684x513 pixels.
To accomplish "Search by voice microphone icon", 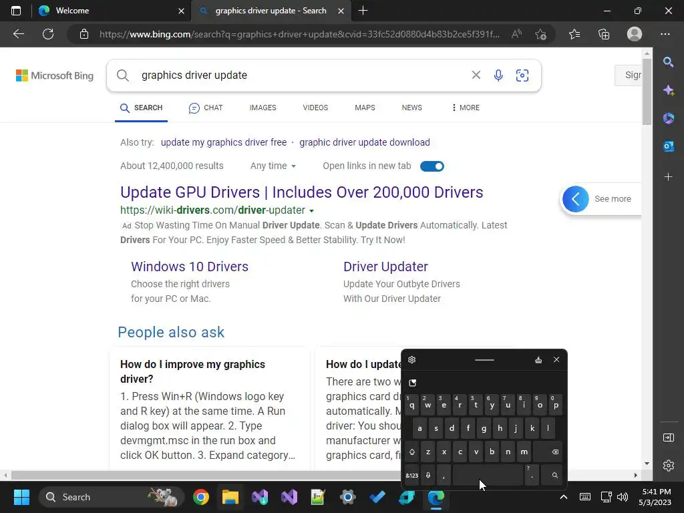I will pyautogui.click(x=498, y=75).
